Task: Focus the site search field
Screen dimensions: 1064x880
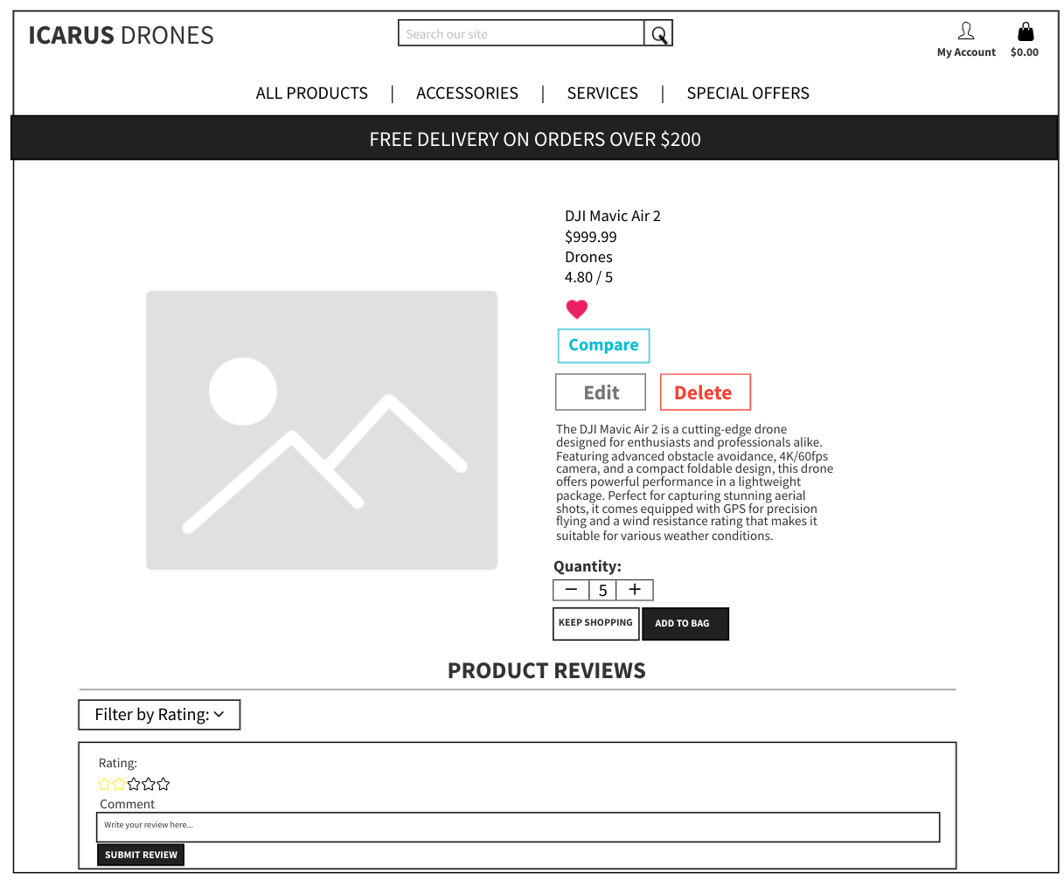Action: point(521,34)
